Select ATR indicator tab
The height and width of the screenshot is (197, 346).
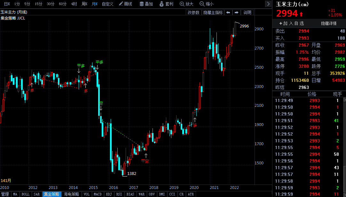191,194
